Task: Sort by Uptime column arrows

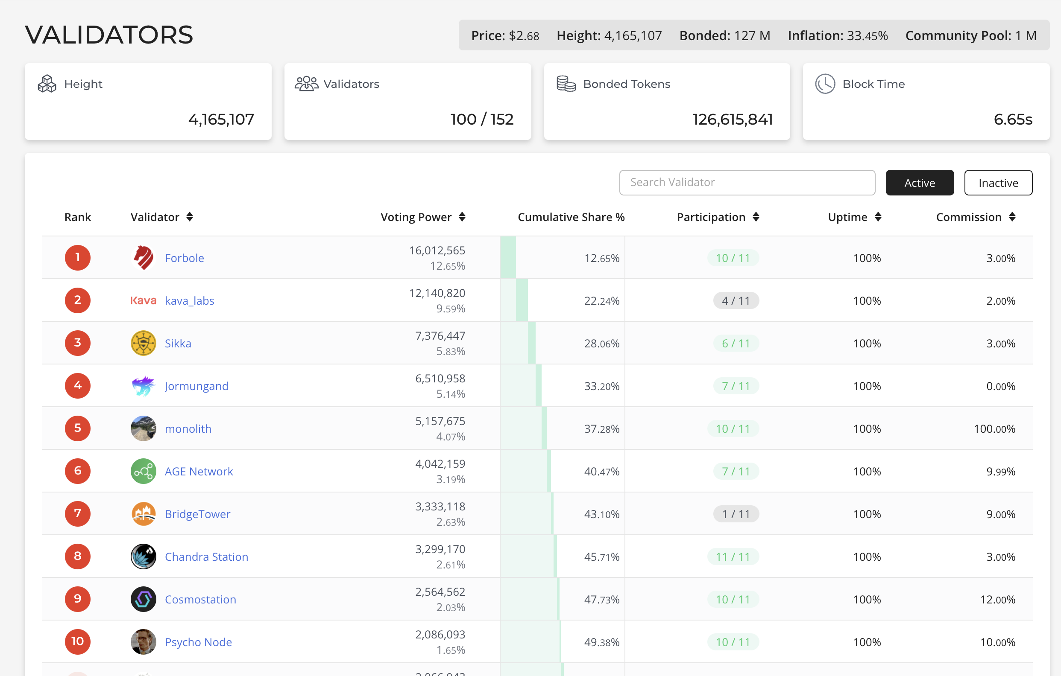Action: point(878,217)
